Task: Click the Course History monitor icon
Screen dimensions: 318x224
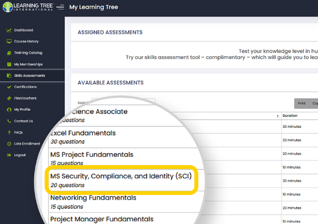Action: [x=9, y=41]
